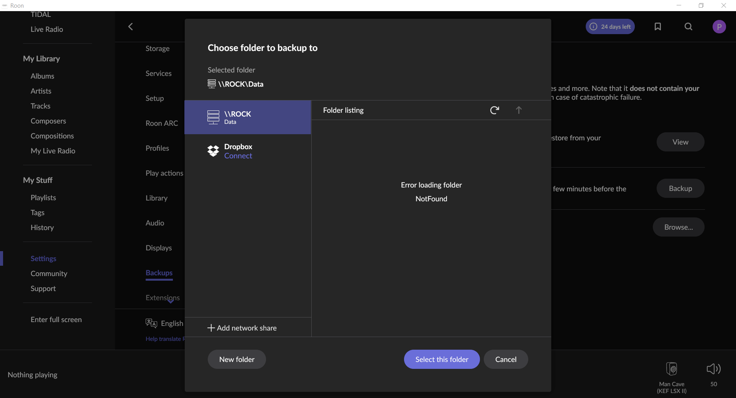Select the \\ROCK Data location
The width and height of the screenshot is (736, 398).
[x=248, y=117]
